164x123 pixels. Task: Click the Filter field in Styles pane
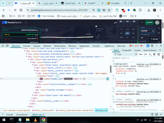(126, 54)
